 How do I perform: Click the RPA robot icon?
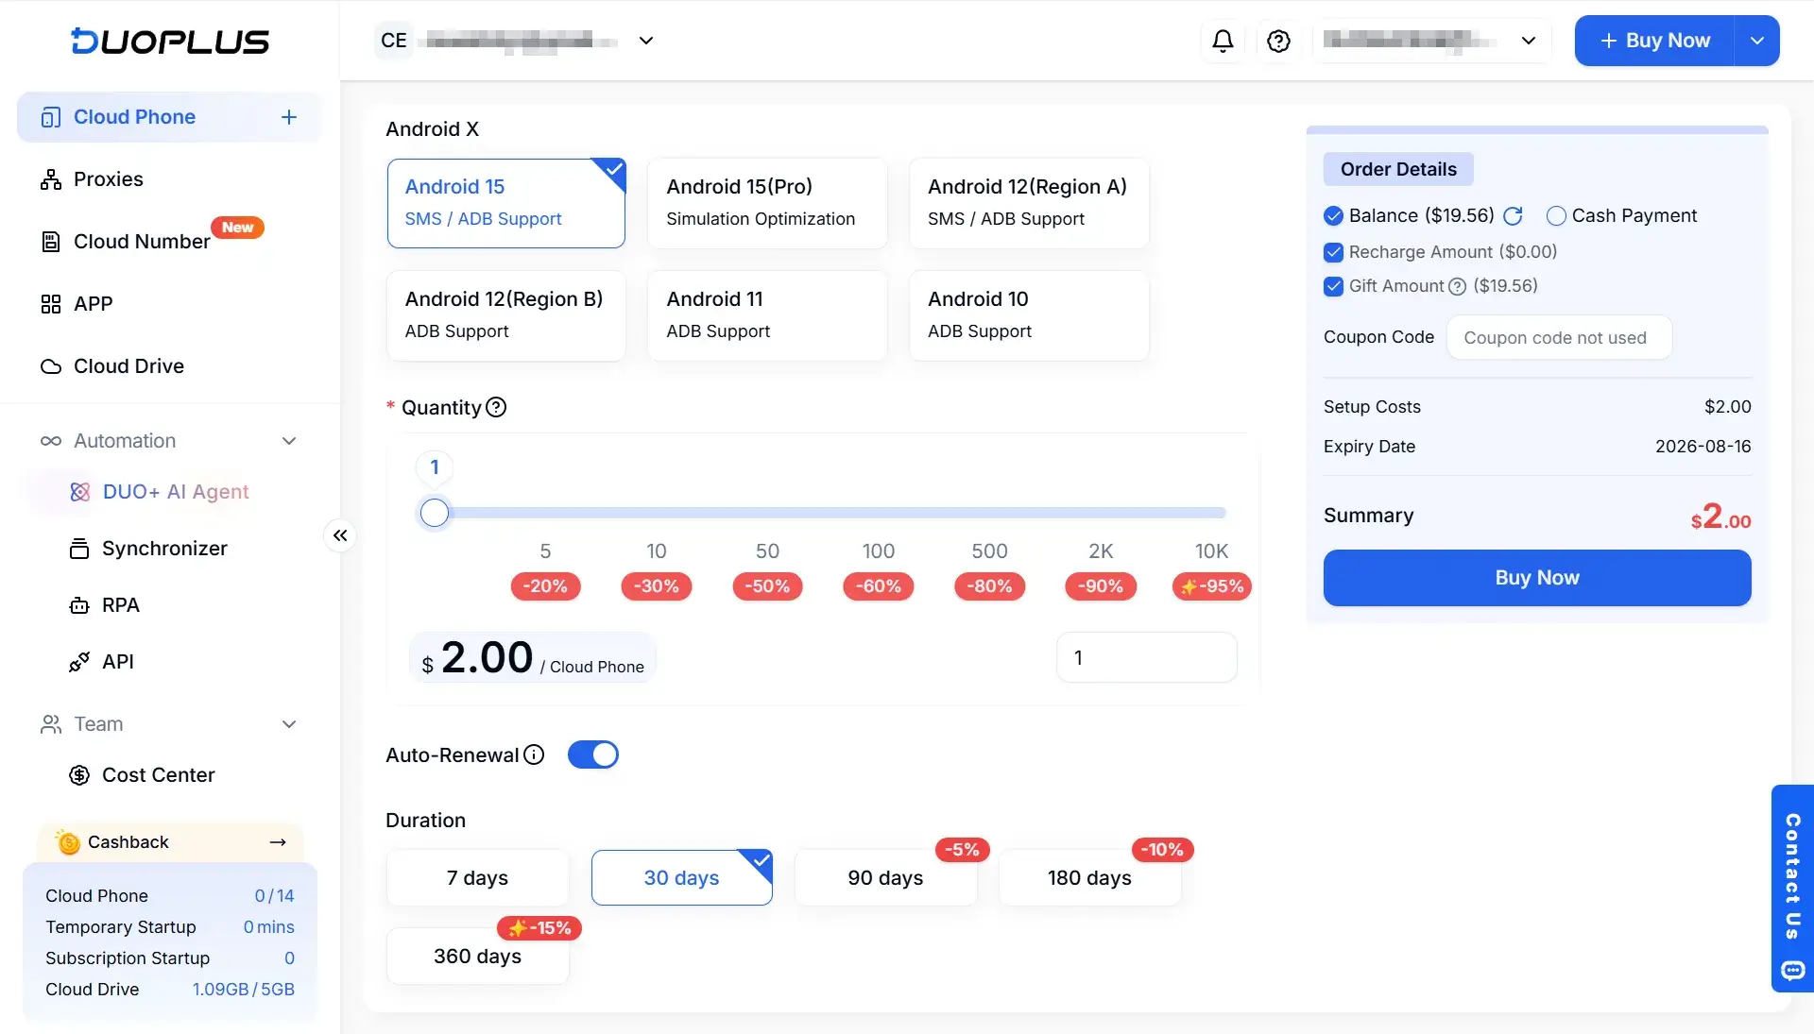pos(79,605)
